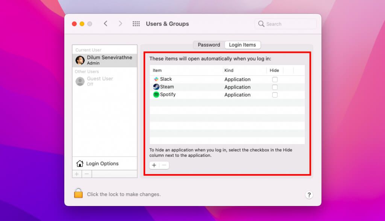The image size is (385, 221).
Task: Open help with the question mark button
Action: (309, 195)
